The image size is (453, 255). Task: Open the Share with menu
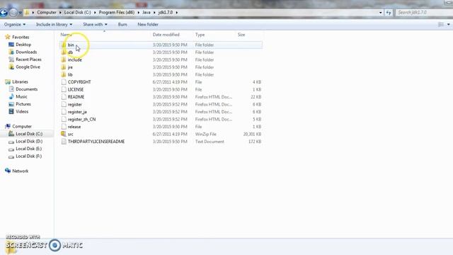tap(95, 24)
